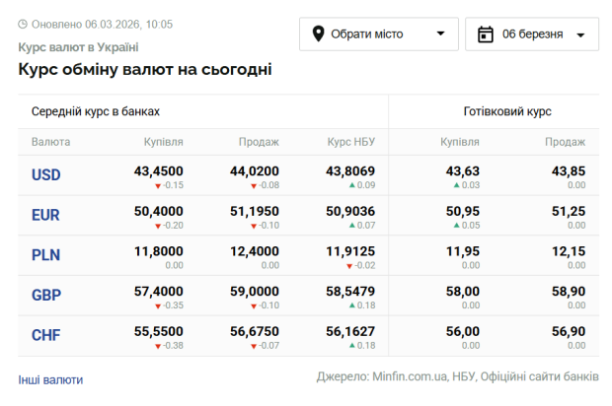
Task: Click the CHF currency link
Action: [x=46, y=335]
